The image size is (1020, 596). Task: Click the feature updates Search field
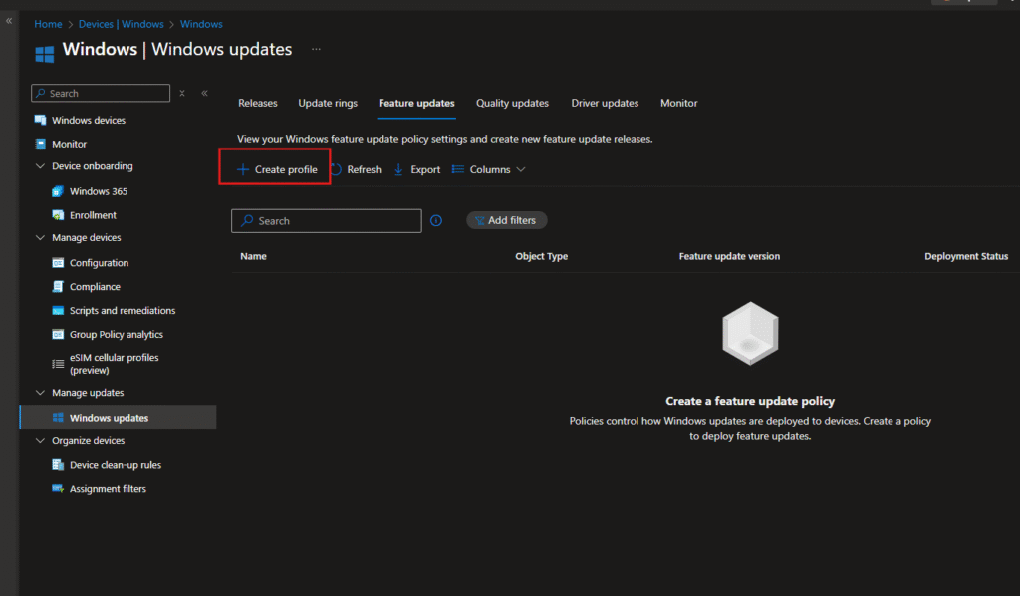click(x=327, y=221)
